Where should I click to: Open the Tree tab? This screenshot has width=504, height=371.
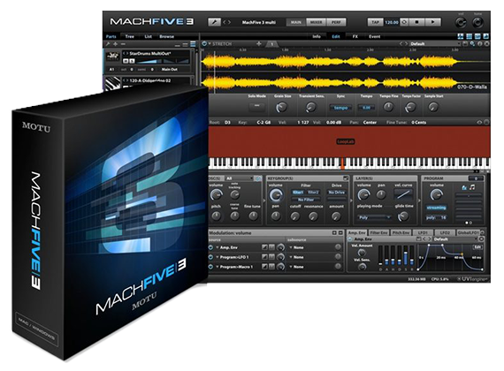[x=129, y=36]
